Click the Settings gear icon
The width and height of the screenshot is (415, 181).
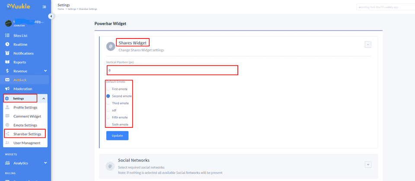point(7,98)
